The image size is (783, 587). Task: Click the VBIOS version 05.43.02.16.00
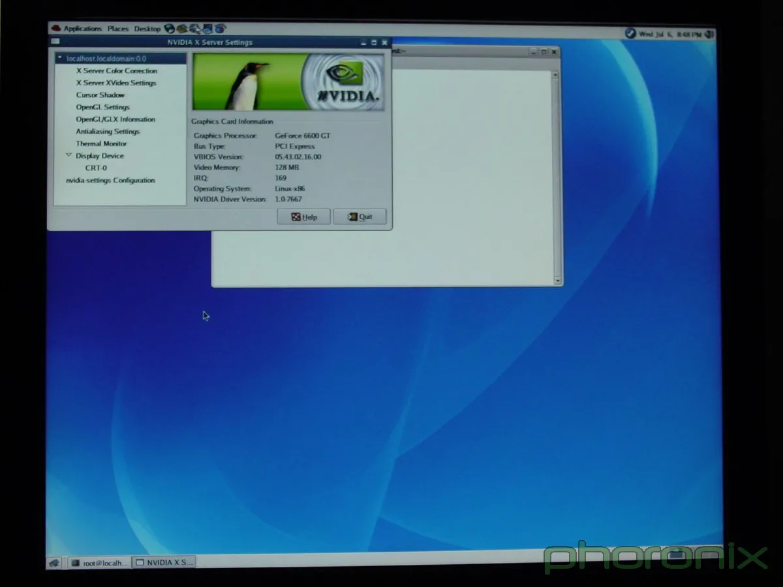(298, 157)
